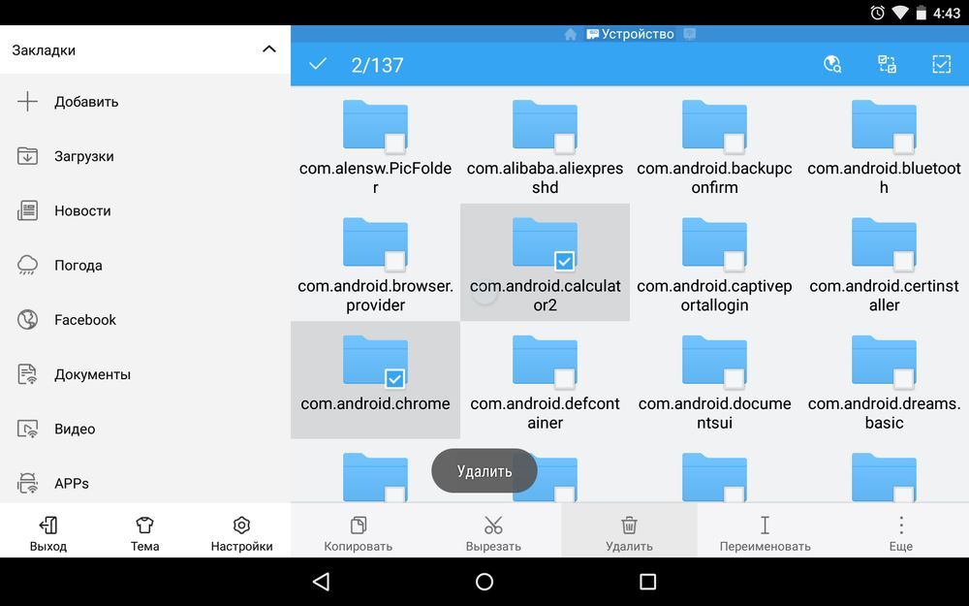Open the Новости news icon

(x=27, y=210)
